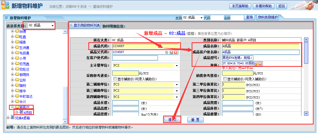Screen dimensions: 318x134
Task: Click the select icon in 规格 field
Action: click(256, 64)
